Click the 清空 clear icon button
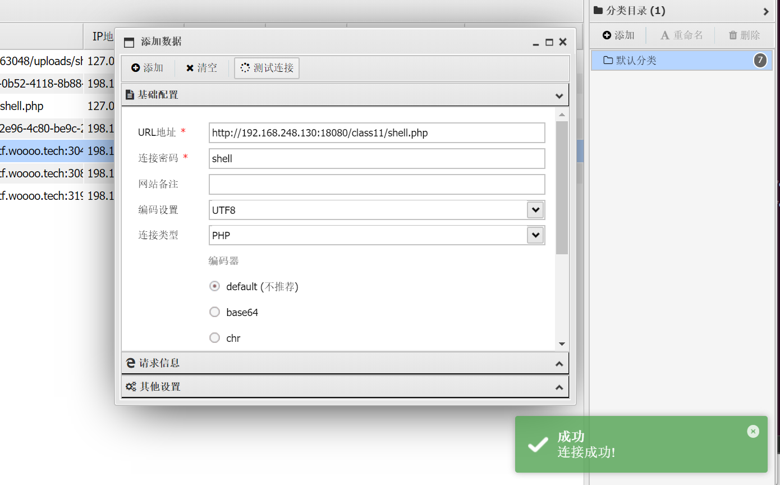Screen dimensions: 780x485 tap(190, 68)
